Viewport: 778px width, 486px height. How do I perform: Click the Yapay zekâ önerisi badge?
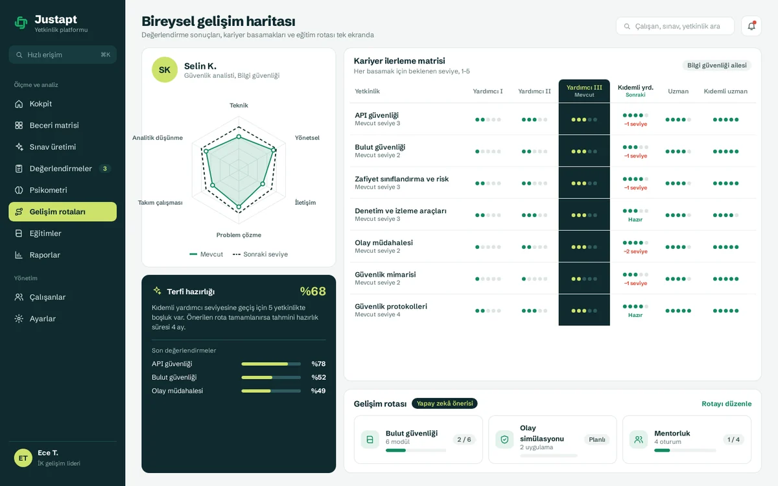point(445,404)
